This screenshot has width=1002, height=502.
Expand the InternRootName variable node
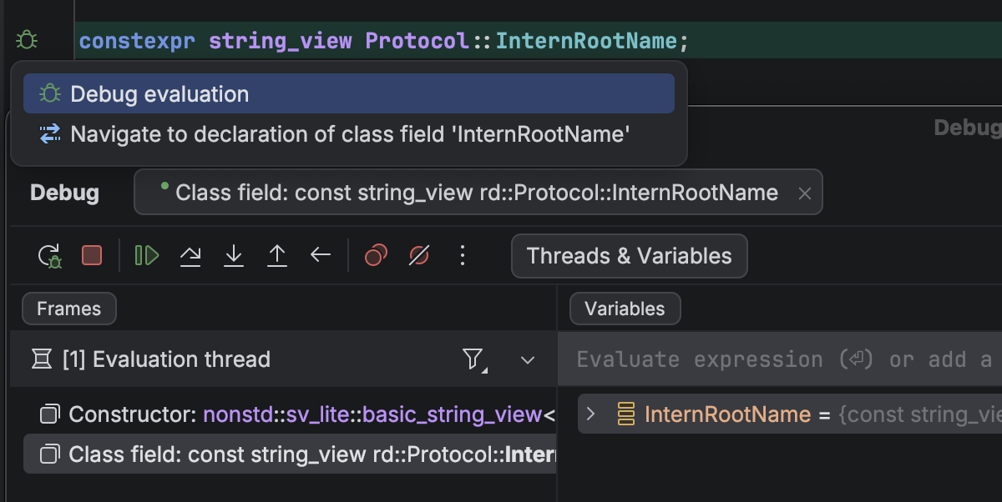(x=591, y=414)
